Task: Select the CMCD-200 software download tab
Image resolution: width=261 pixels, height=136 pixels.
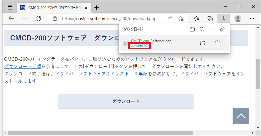Action: click(x=54, y=8)
